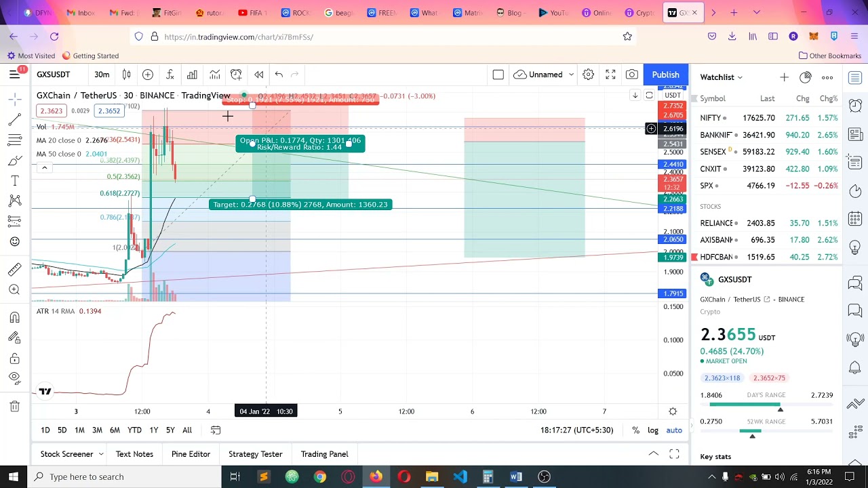
Task: Click the taskbar search box
Action: (125, 477)
